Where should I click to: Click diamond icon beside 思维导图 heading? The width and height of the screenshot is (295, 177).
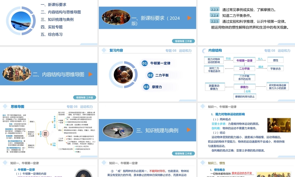coord(5,106)
